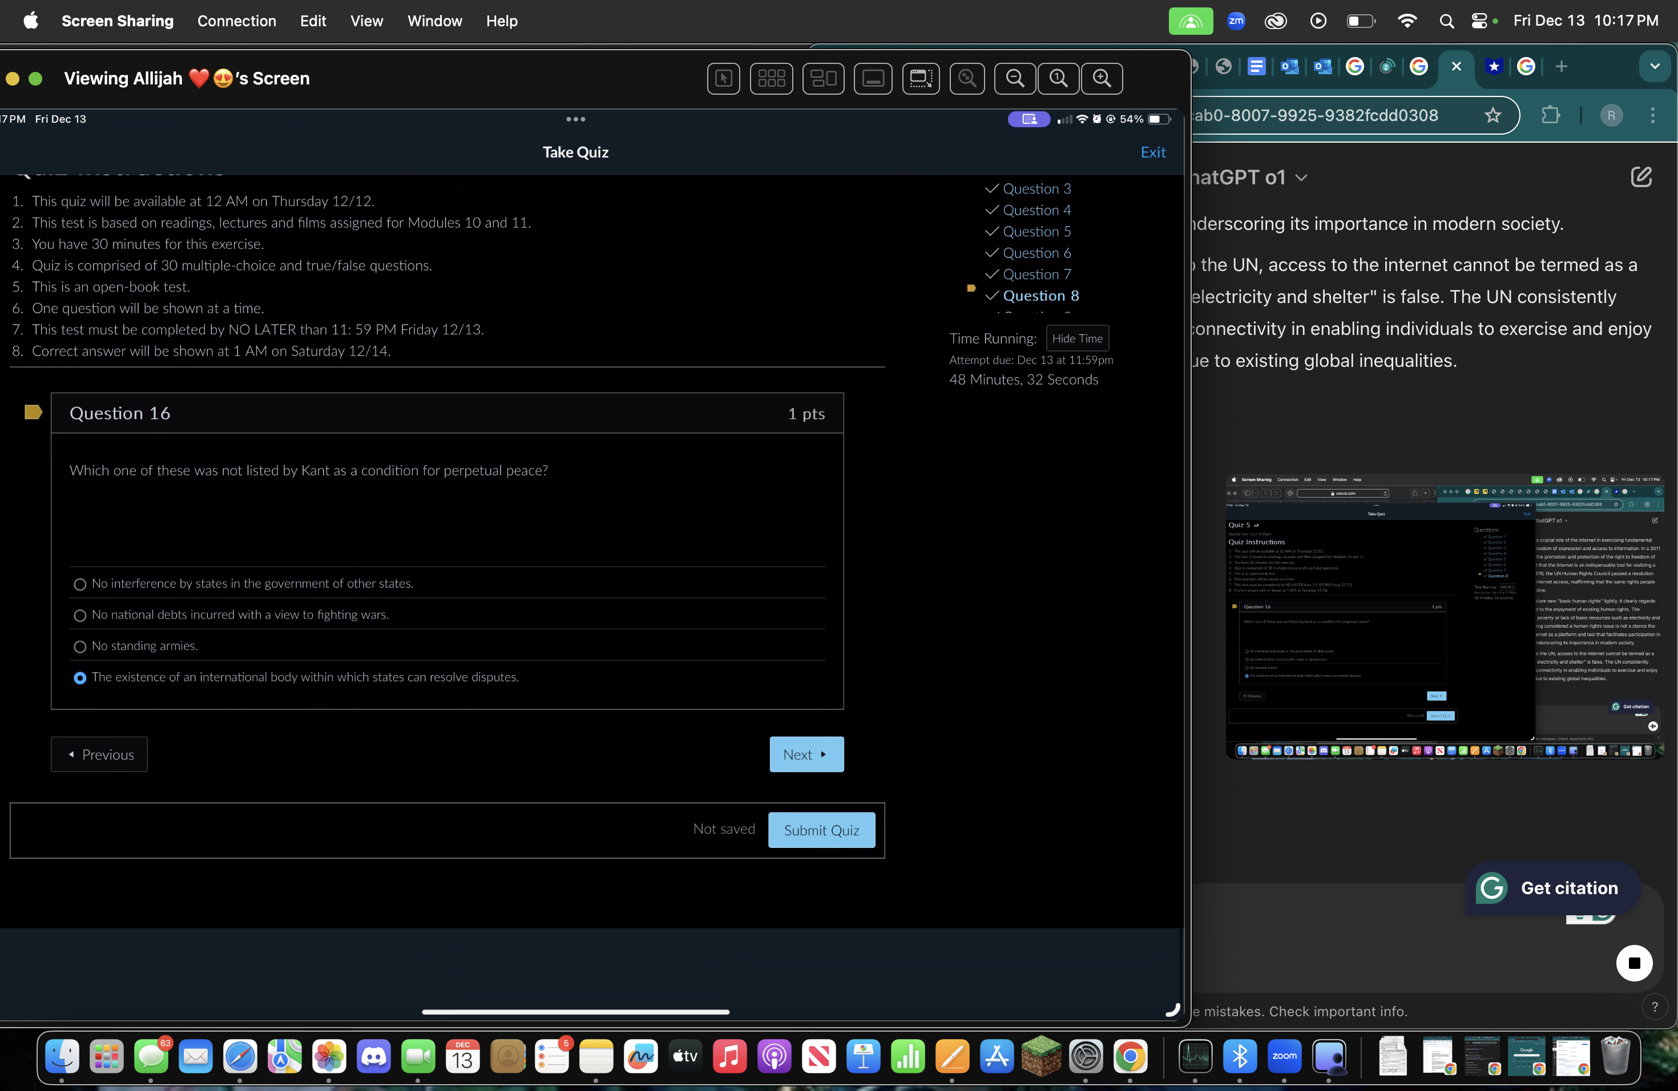1678x1091 pixels.
Task: Start a new chat with the compose icon
Action: coord(1642,177)
